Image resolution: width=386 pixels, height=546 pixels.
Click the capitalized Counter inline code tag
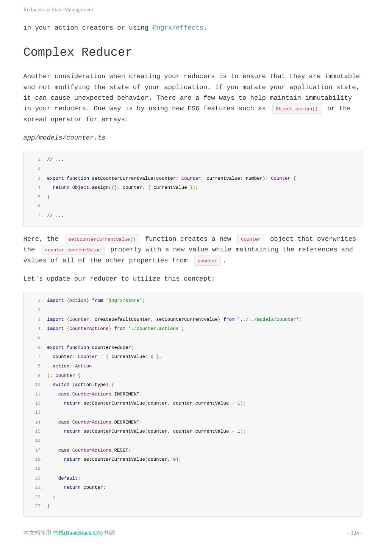250,239
